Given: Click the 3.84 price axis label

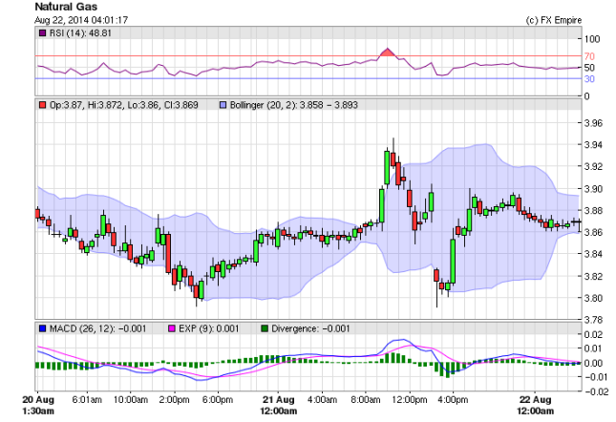Looking at the screenshot, I should tap(593, 254).
